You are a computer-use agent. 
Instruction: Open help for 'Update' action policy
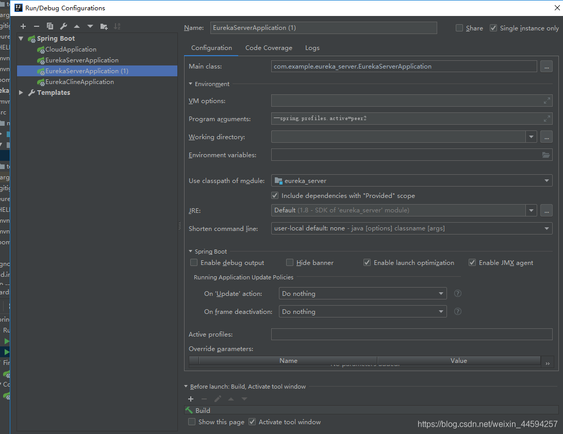point(457,294)
